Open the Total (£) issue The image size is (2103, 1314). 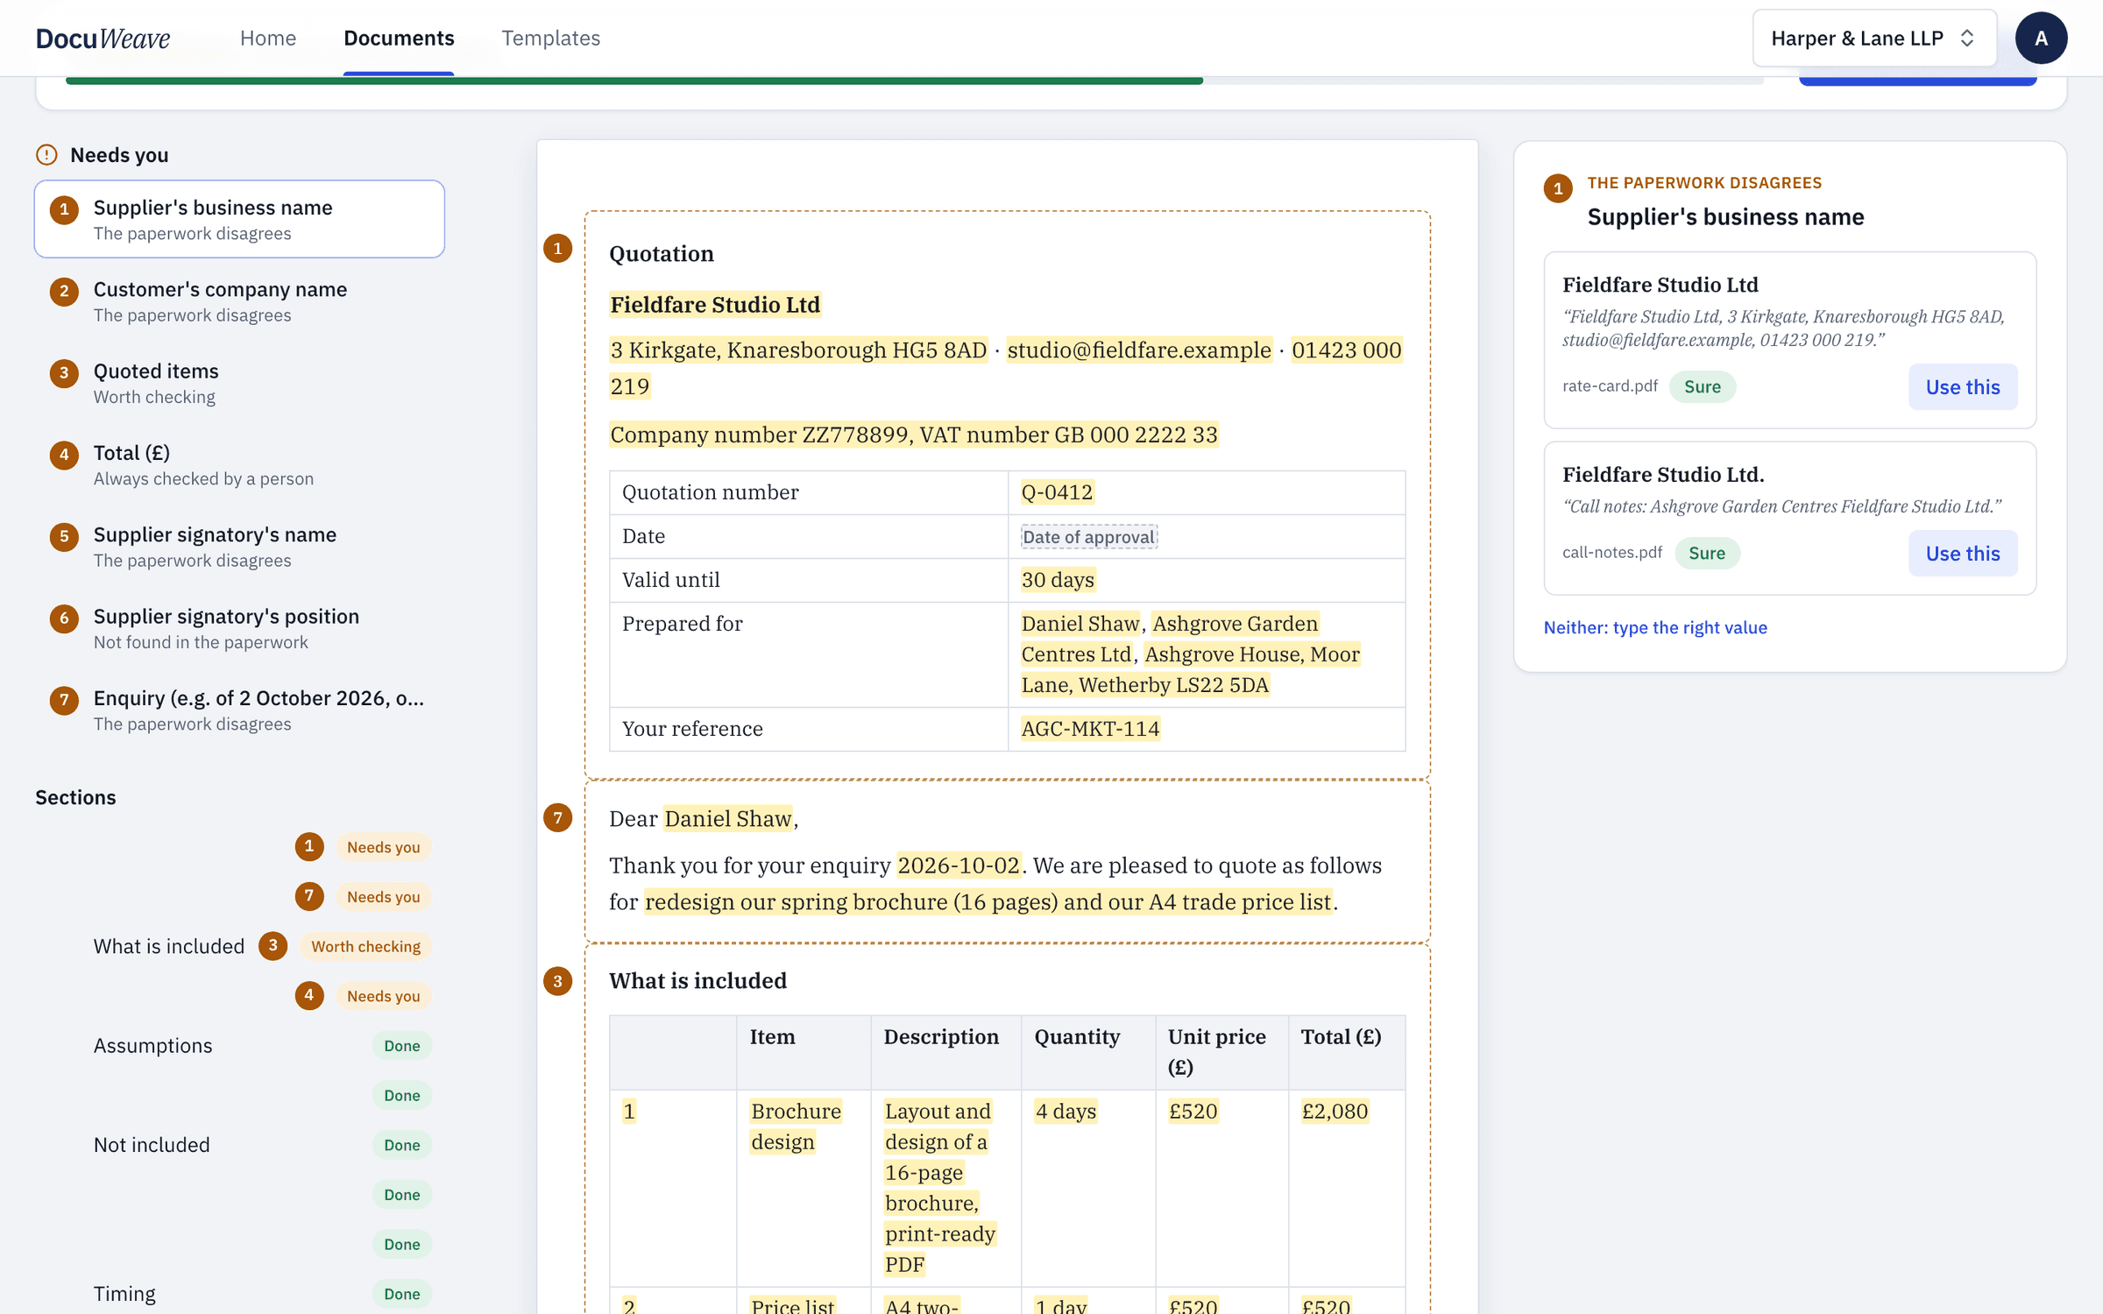point(239,464)
